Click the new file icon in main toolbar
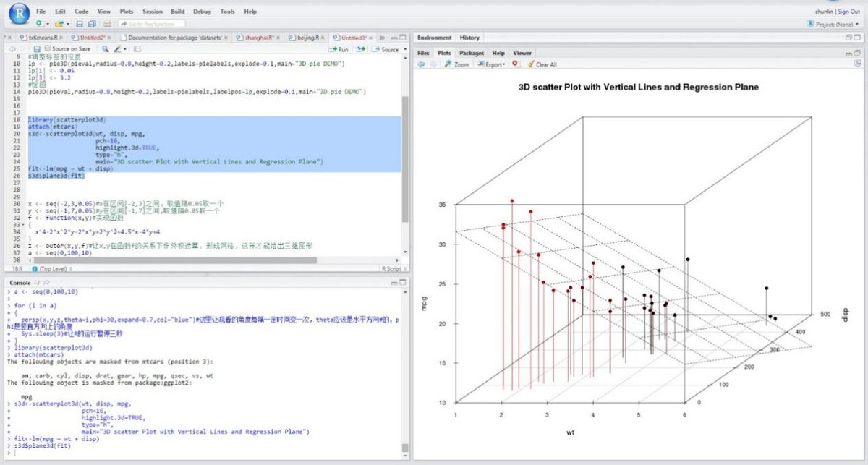Image resolution: width=868 pixels, height=465 pixels. point(39,24)
